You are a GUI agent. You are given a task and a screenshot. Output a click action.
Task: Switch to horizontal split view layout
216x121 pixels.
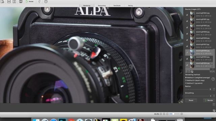click(x=9, y=1)
